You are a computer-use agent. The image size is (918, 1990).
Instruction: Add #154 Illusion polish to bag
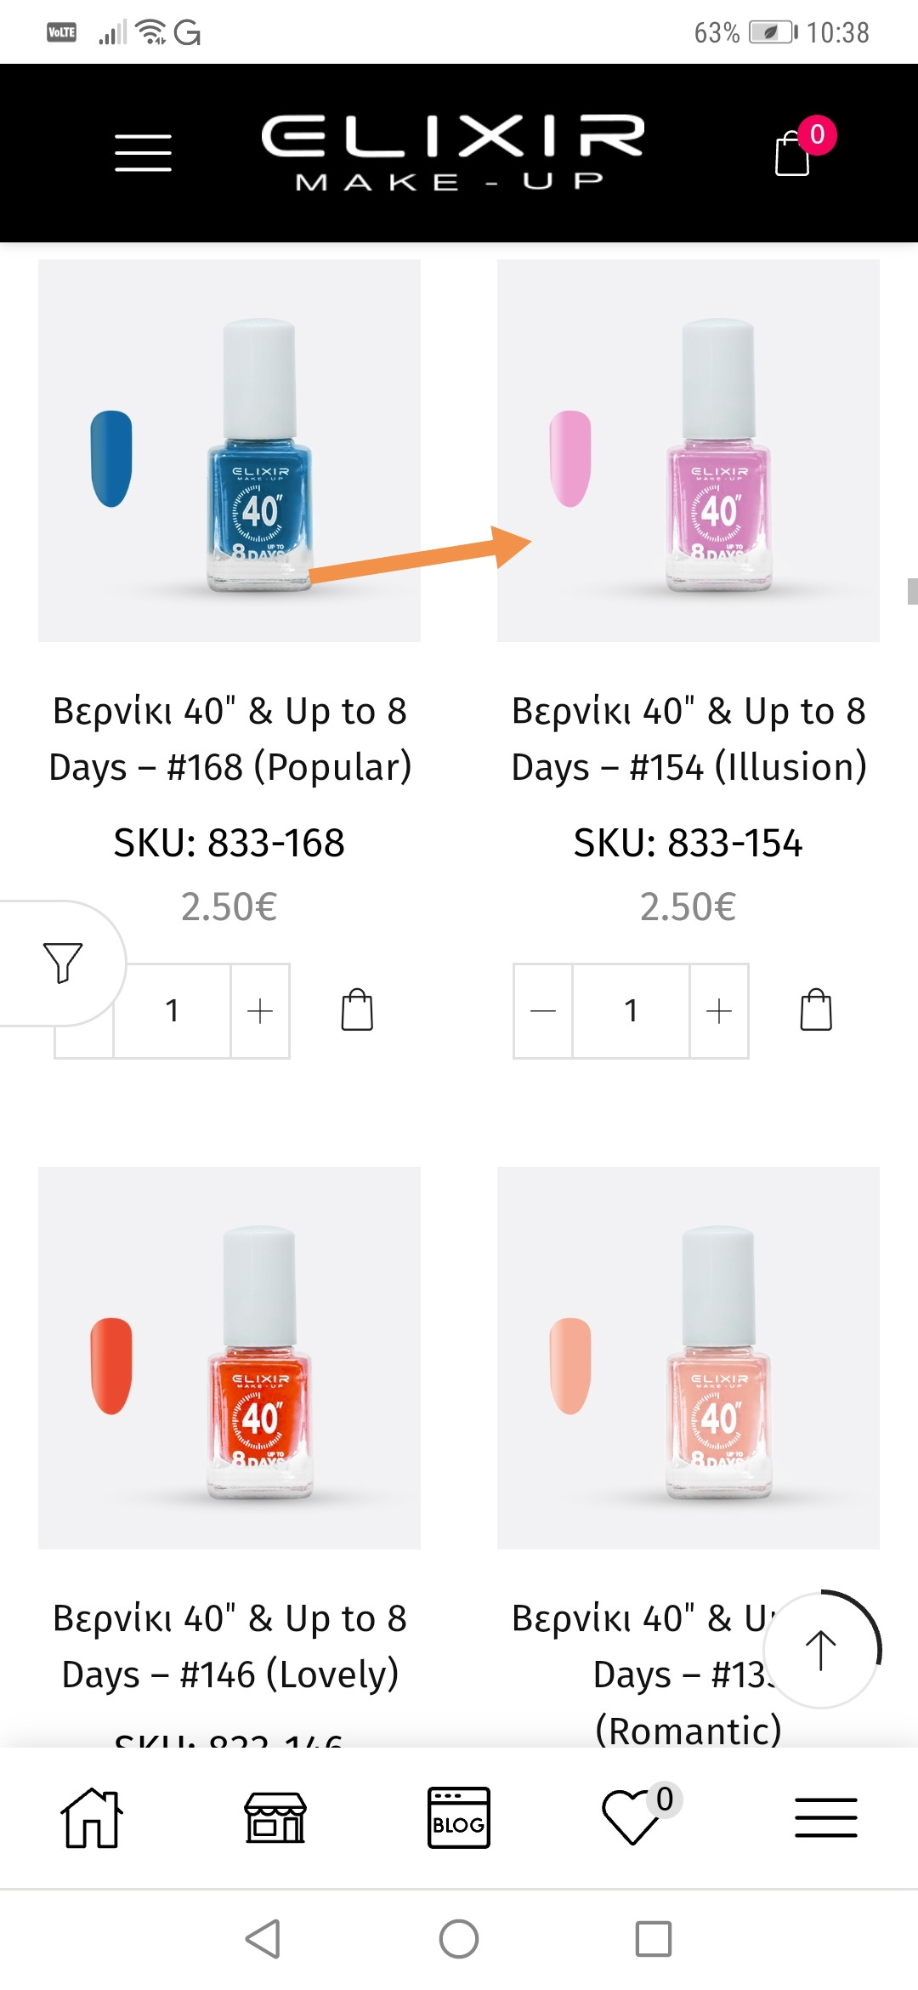(816, 1010)
